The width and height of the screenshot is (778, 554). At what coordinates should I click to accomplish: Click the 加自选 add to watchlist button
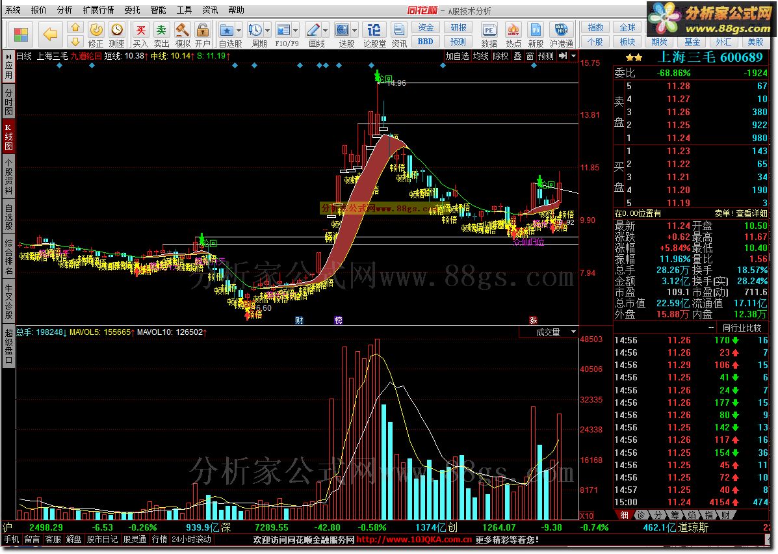457,56
